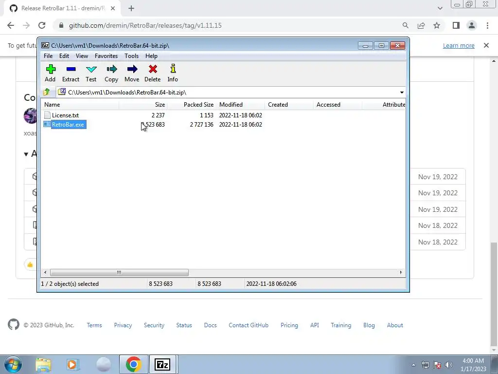Click the Chrome taskbar button

click(x=133, y=364)
